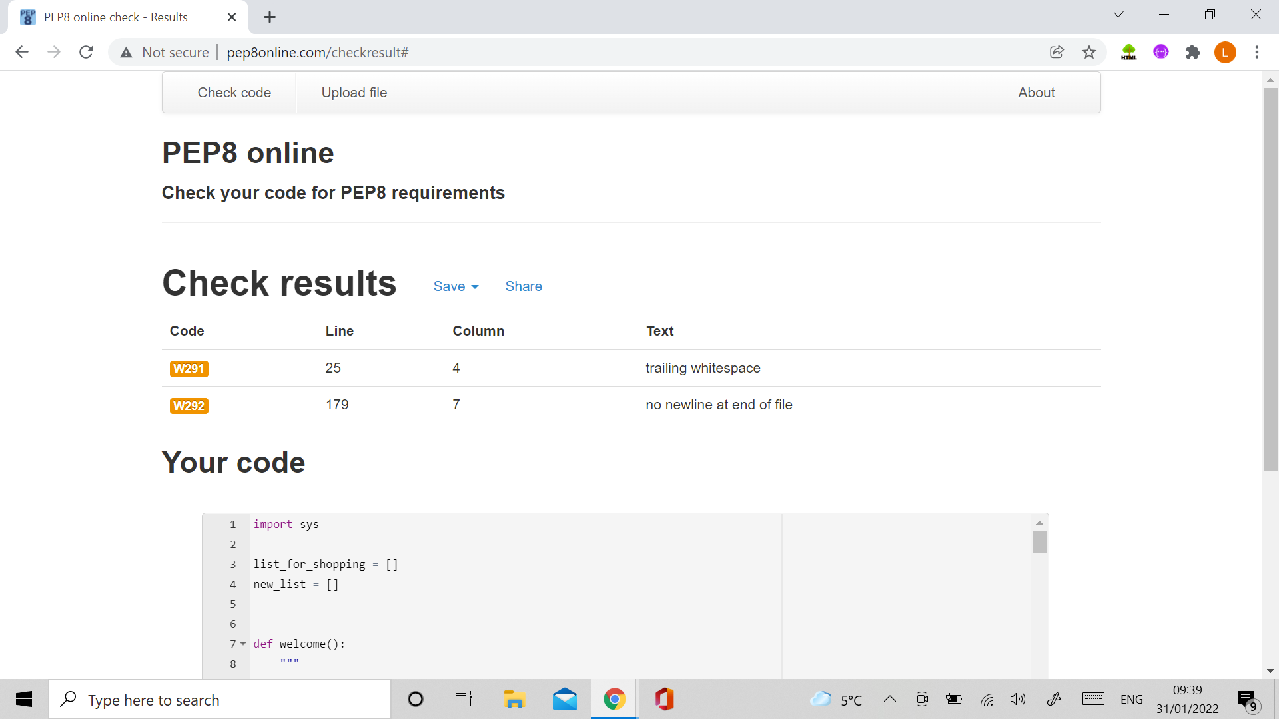Open the Upload file menu item

click(x=354, y=93)
